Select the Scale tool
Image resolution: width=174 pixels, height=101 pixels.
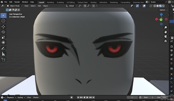(3, 37)
